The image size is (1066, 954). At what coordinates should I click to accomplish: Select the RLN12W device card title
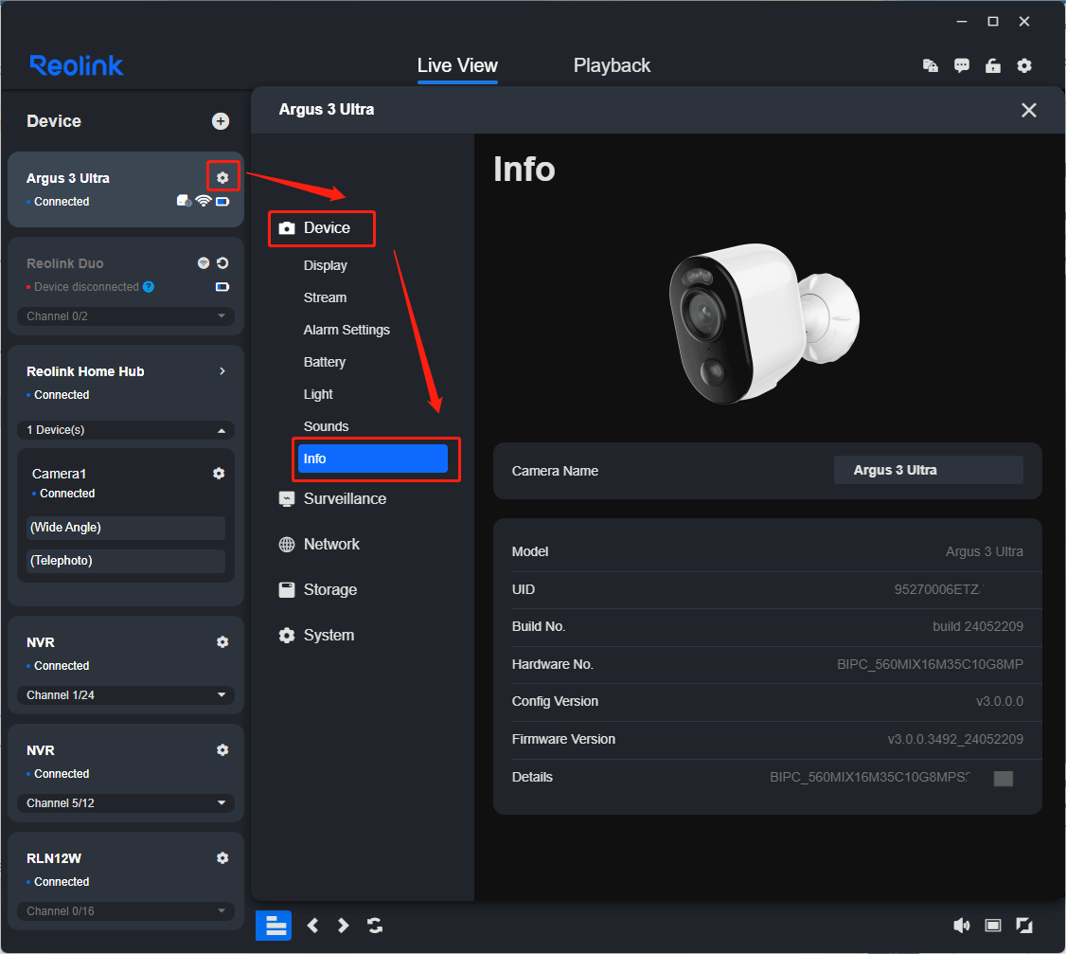click(54, 858)
